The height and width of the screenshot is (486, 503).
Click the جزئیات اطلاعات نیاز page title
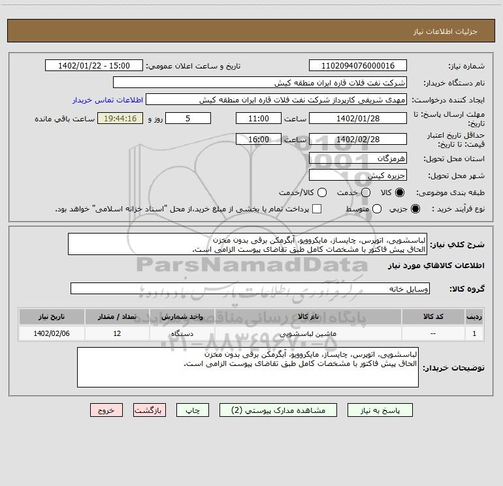[446, 31]
